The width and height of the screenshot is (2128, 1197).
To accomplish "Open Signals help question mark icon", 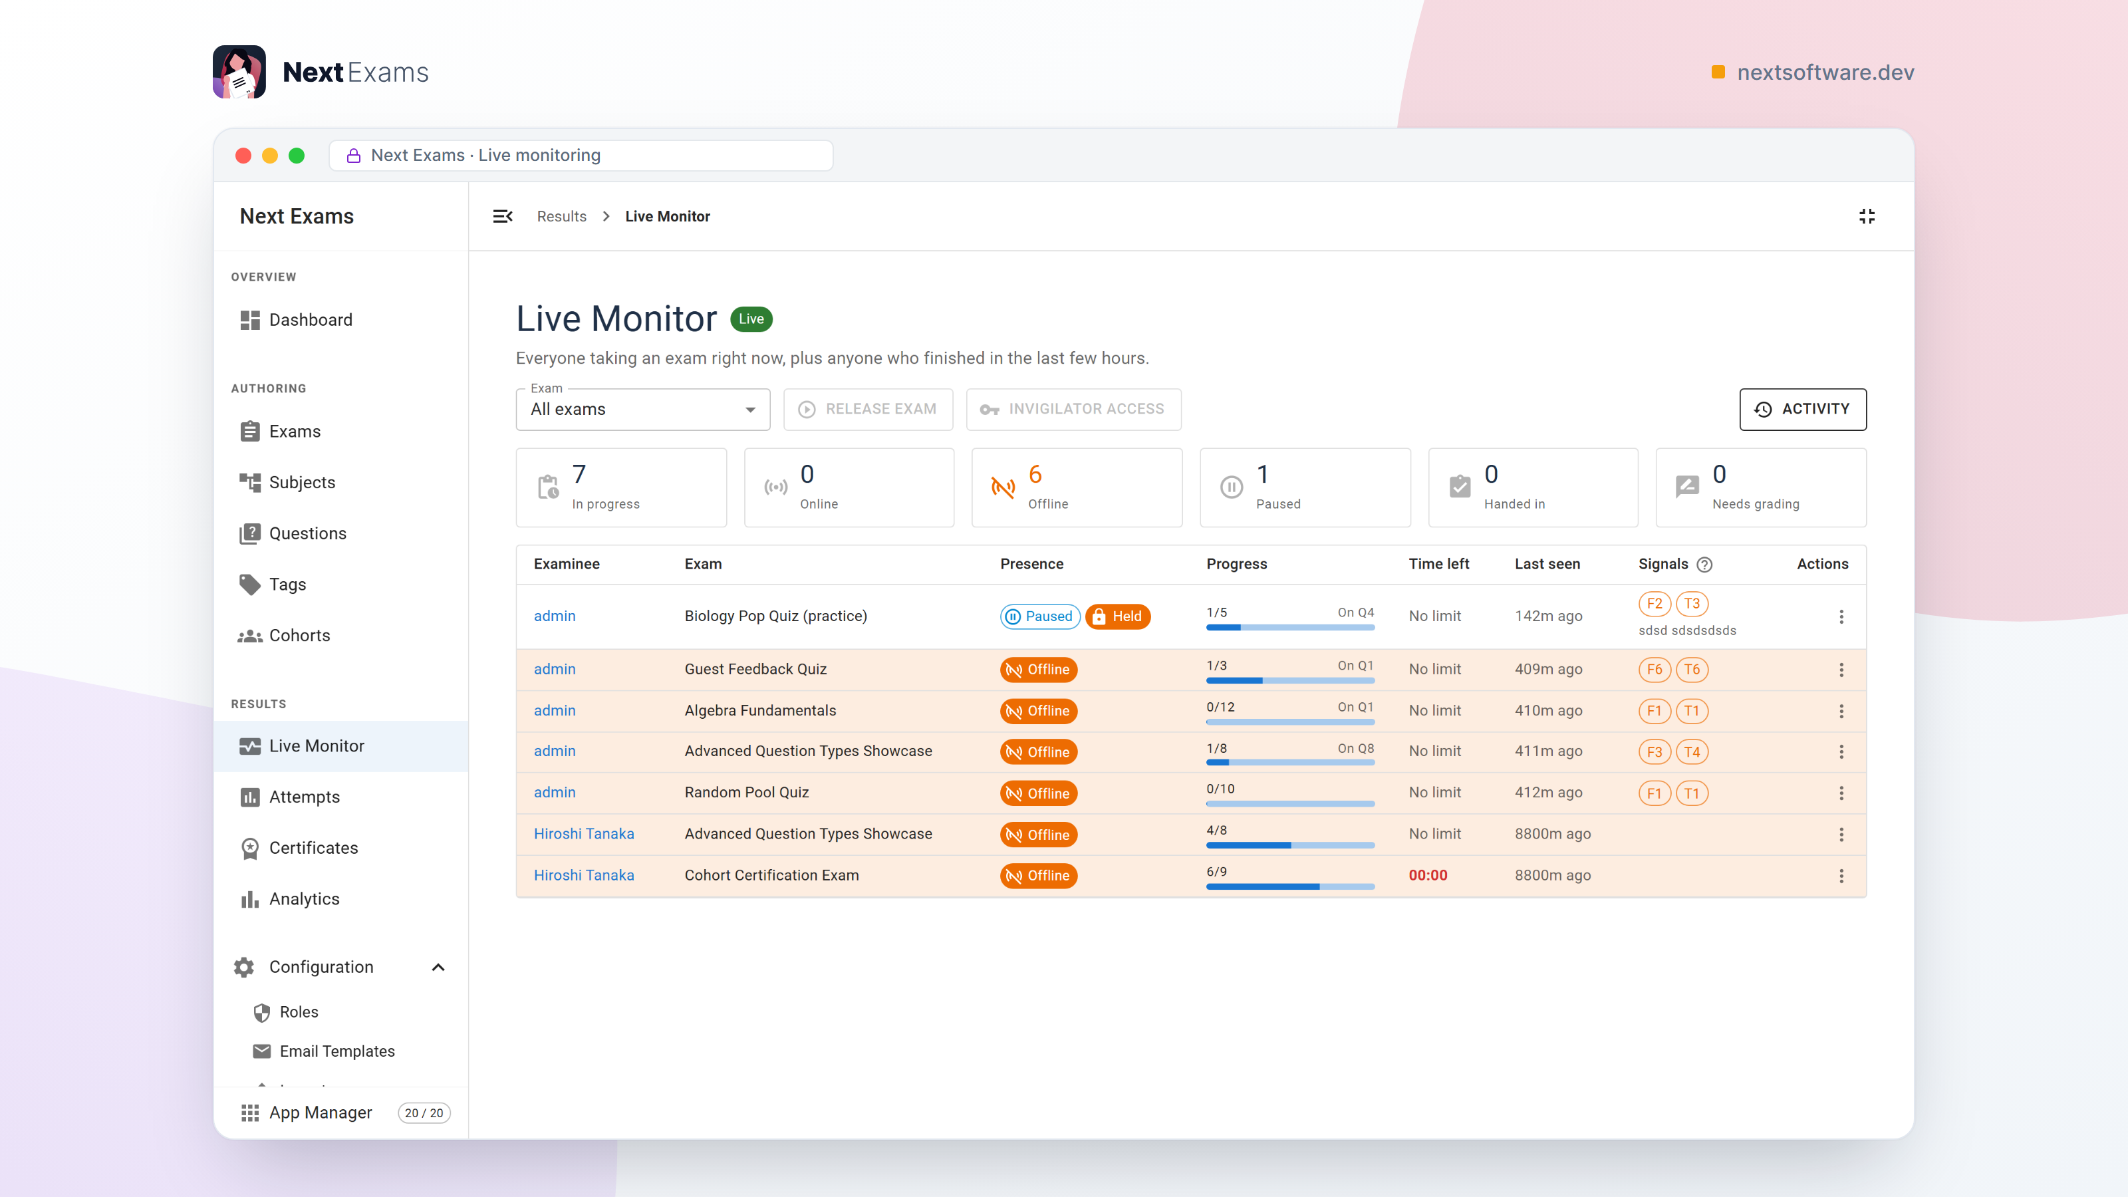I will coord(1704,564).
